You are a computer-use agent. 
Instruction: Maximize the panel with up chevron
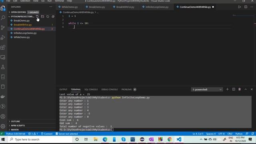tap(246, 89)
